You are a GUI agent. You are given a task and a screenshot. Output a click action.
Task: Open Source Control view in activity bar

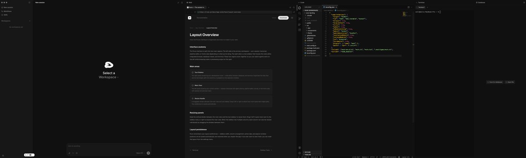tap(300, 19)
